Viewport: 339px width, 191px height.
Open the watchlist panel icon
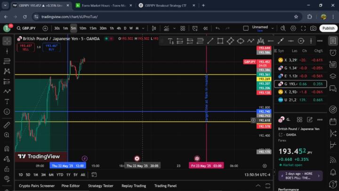coord(333,41)
